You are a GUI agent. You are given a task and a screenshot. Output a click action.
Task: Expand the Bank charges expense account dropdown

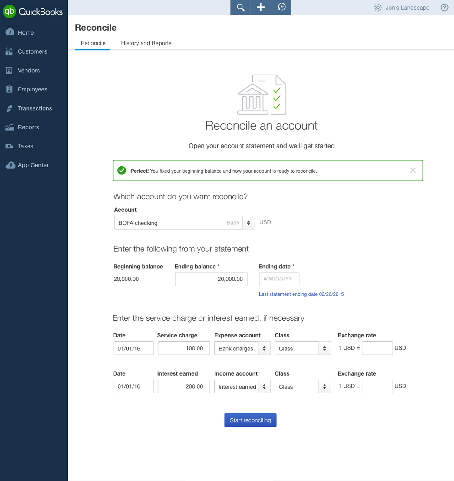click(264, 348)
